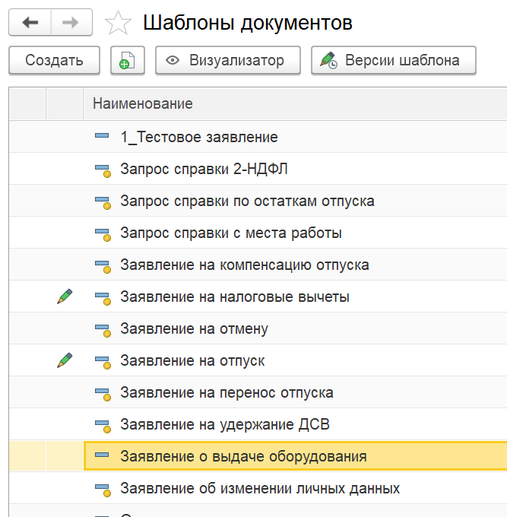Select Заявление об изменении личных данных
This screenshot has width=507, height=517.
[x=260, y=489]
